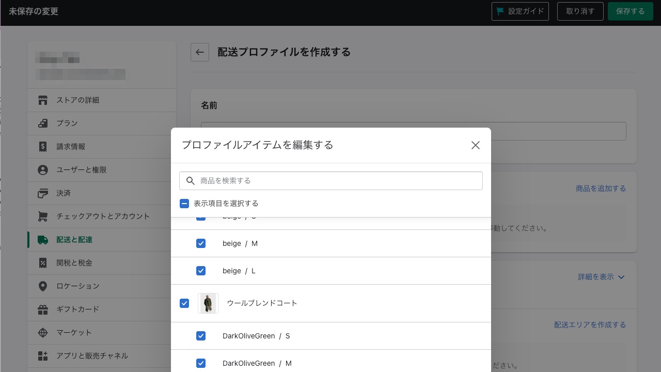Open 関税と税金 settings page
Viewport: 661px width, 372px height.
[x=102, y=263]
